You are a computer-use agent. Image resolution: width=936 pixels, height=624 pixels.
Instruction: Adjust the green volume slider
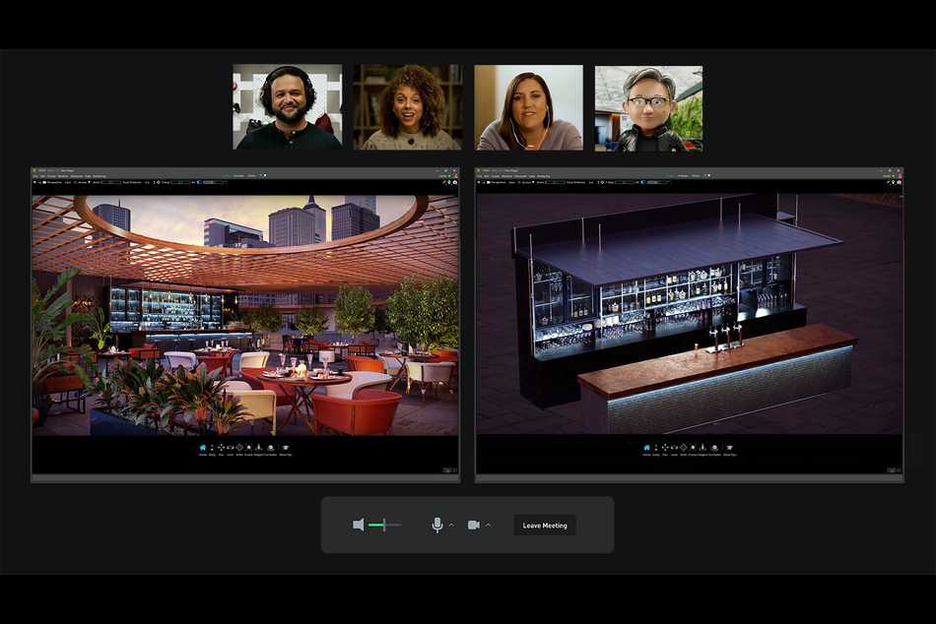383,525
